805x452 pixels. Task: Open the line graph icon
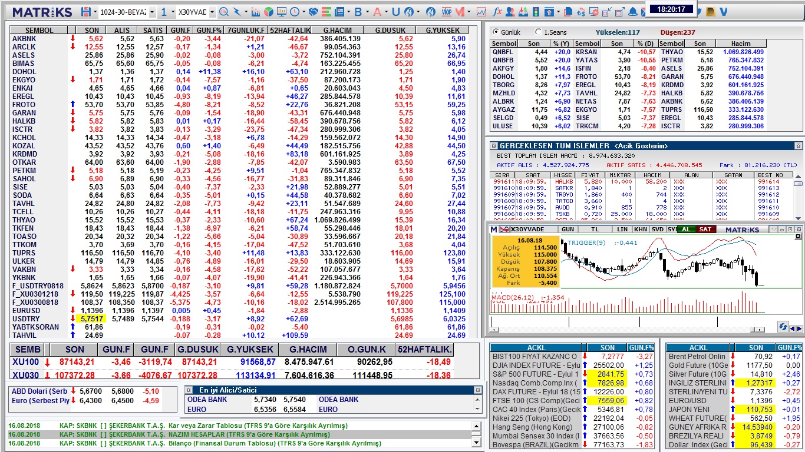coord(481,12)
